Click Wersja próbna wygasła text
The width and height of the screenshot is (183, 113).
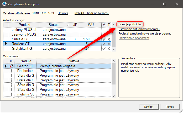pyautogui.click(x=57, y=66)
